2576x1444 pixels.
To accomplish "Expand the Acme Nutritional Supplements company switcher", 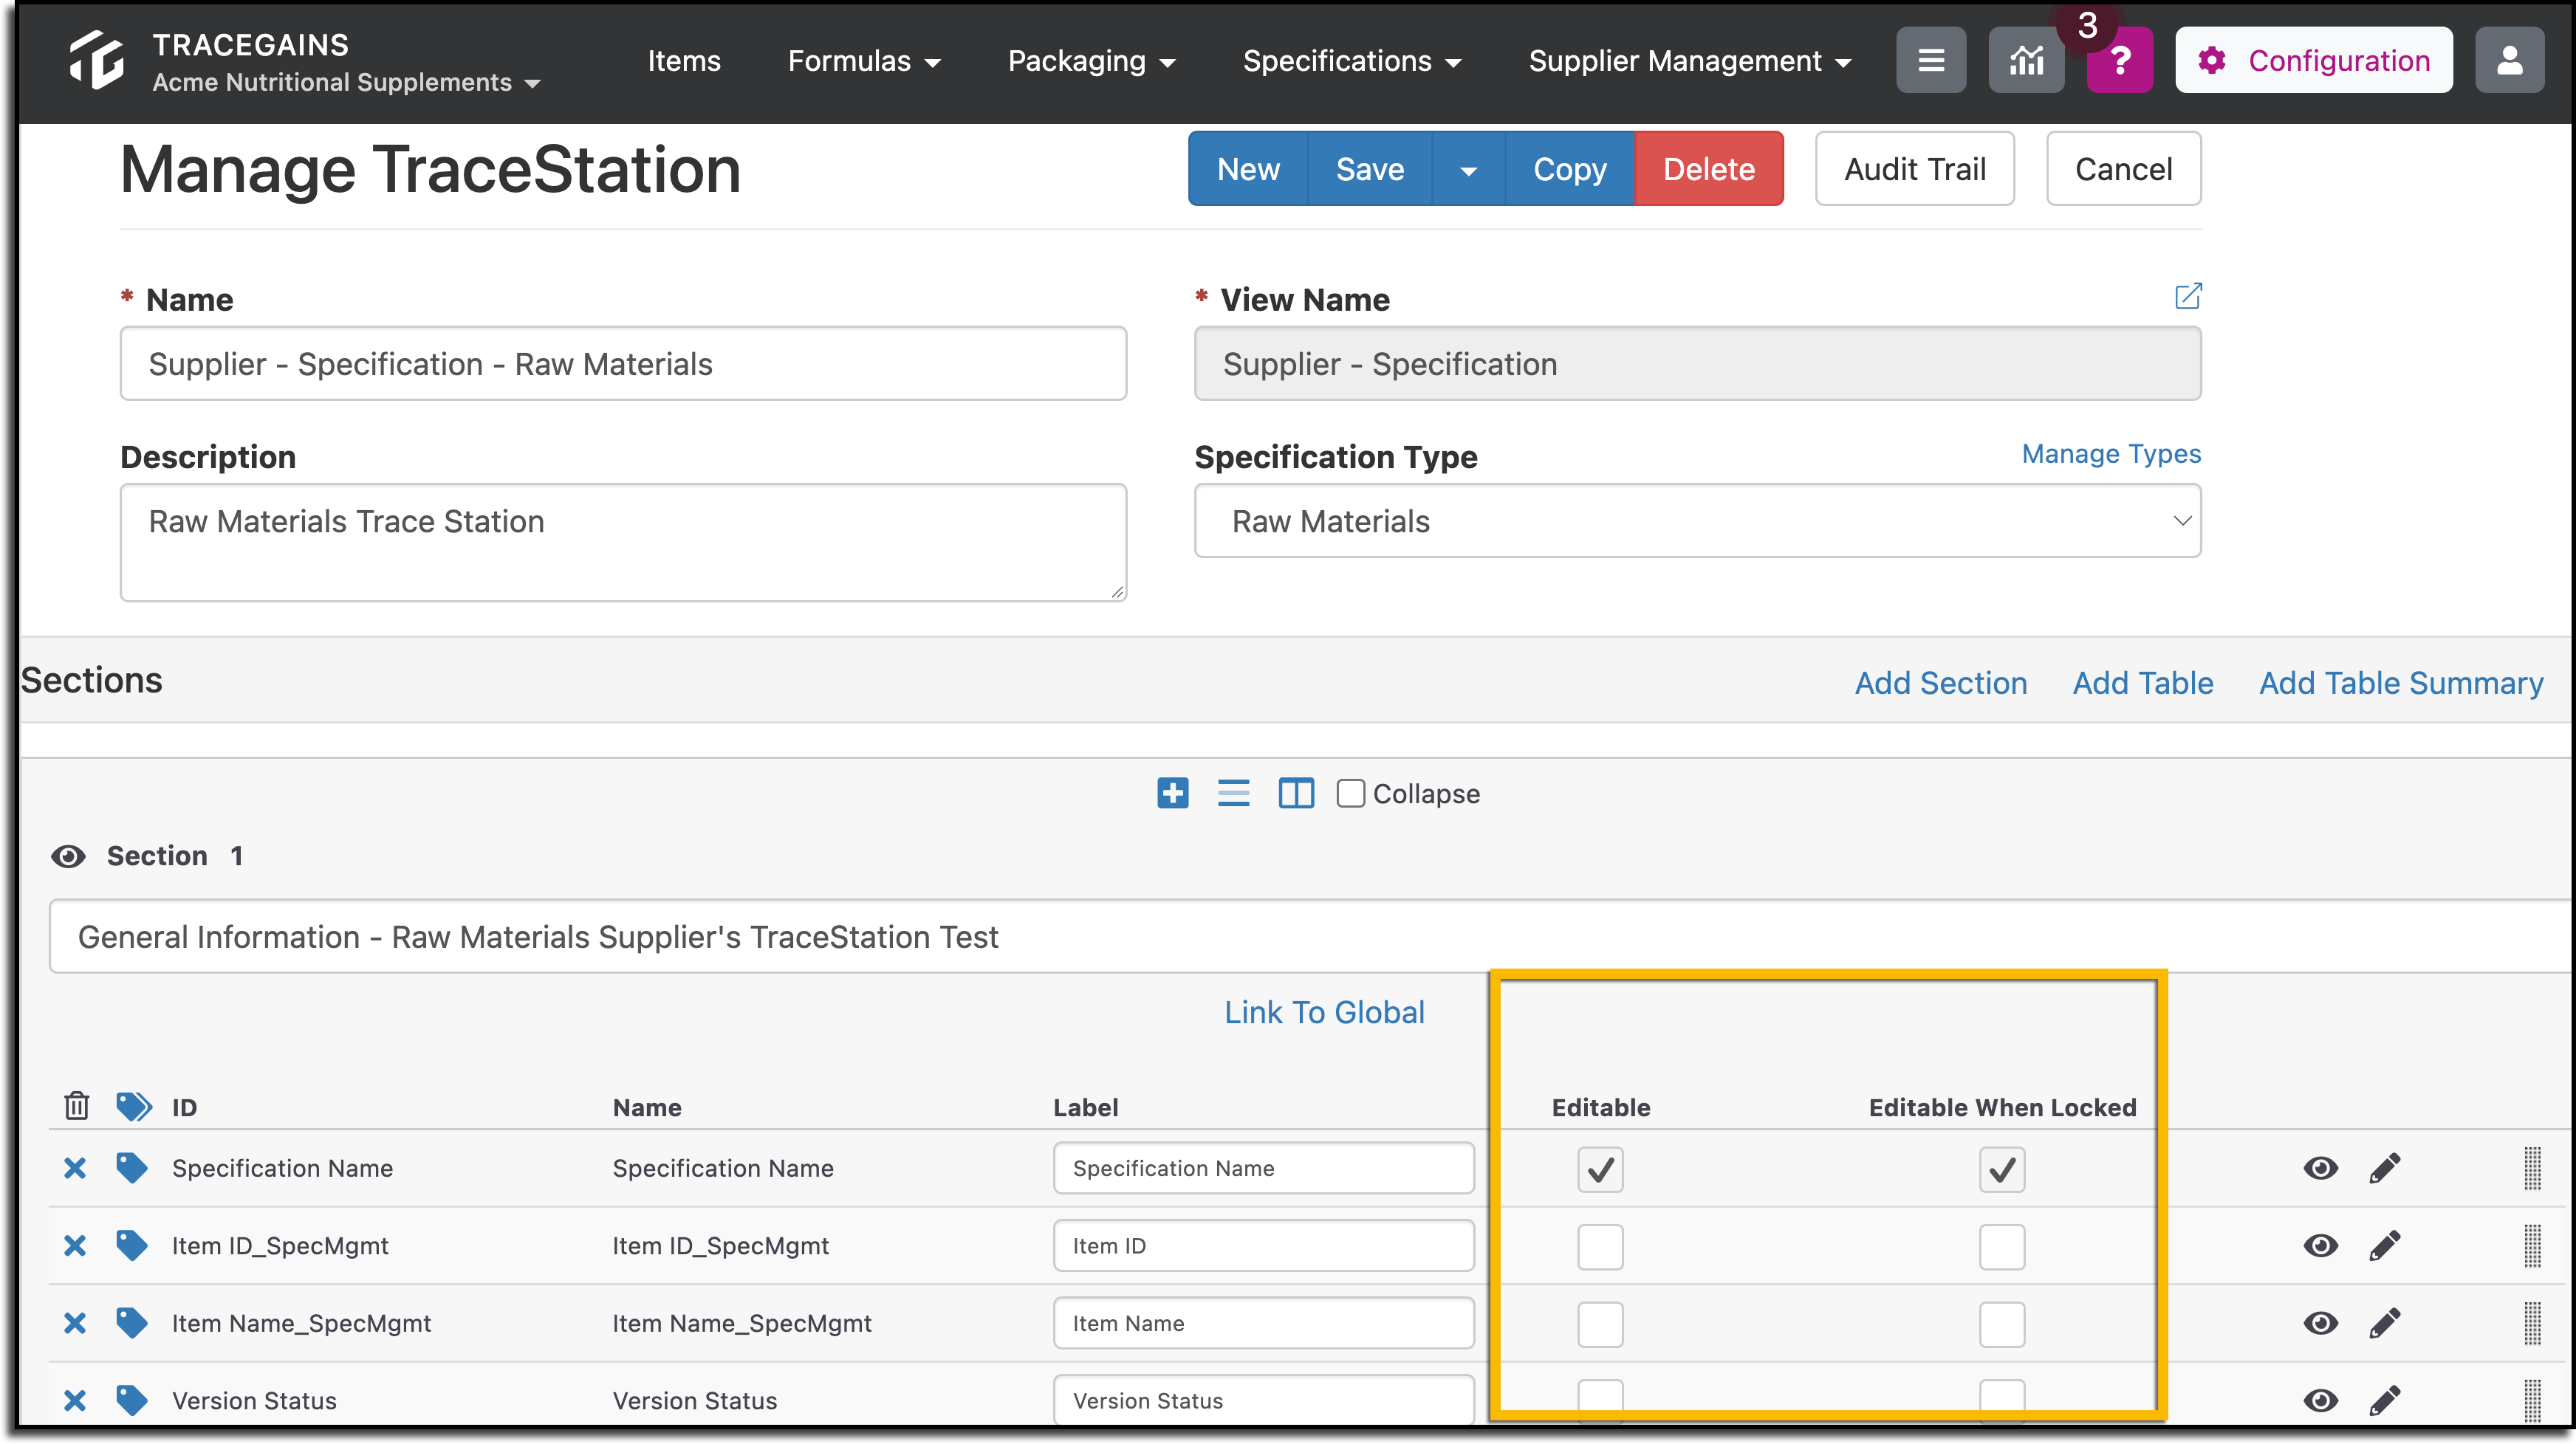I will point(346,82).
